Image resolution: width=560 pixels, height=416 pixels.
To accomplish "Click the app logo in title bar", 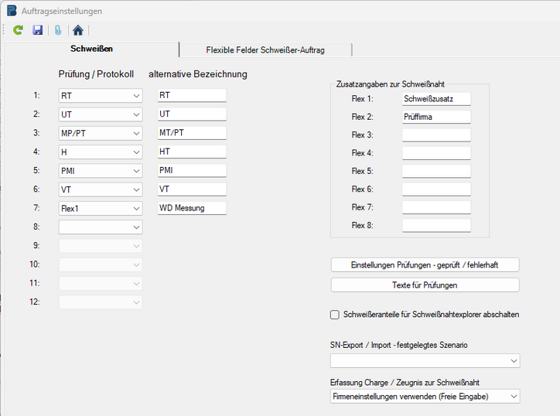I will (x=12, y=11).
